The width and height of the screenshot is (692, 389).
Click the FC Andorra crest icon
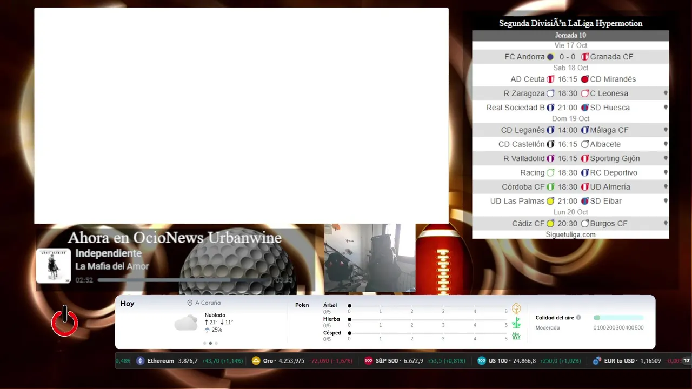pyautogui.click(x=550, y=57)
